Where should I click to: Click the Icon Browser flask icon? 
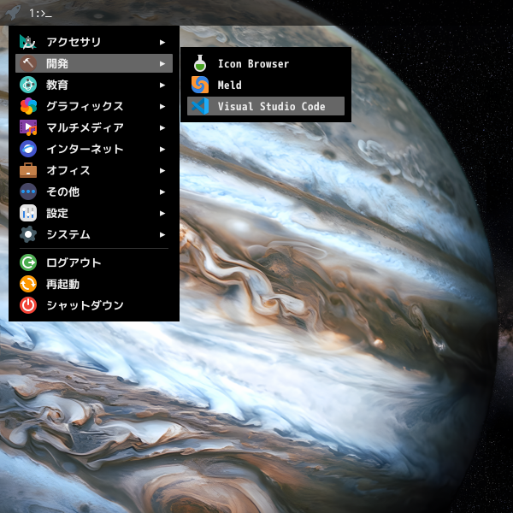[x=200, y=63]
